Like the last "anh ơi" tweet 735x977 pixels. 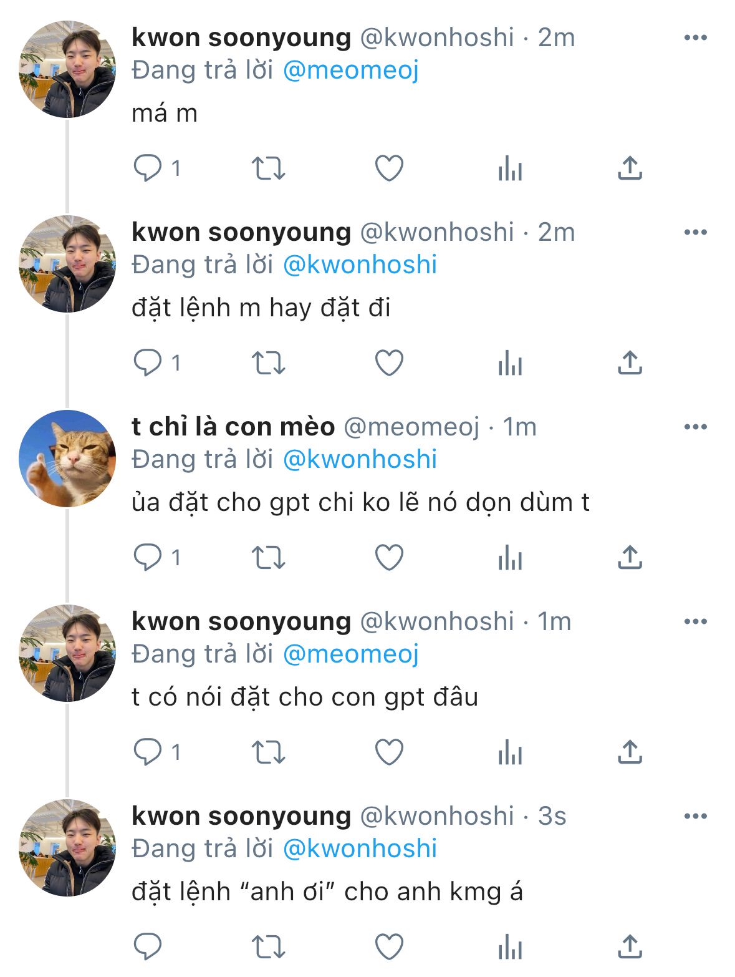[x=389, y=946]
